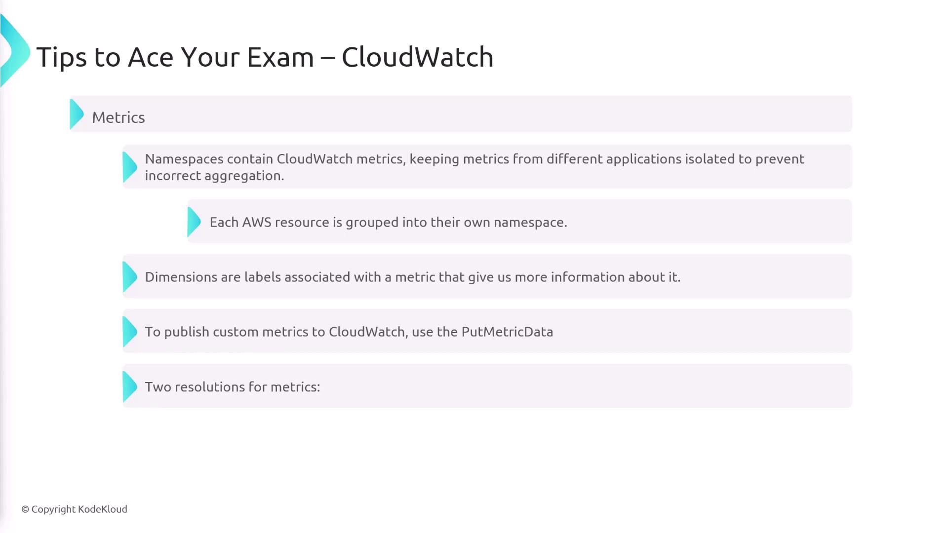Select arrow bullet next to Each AWS resource
This screenshot has height=533, width=948.
click(194, 222)
